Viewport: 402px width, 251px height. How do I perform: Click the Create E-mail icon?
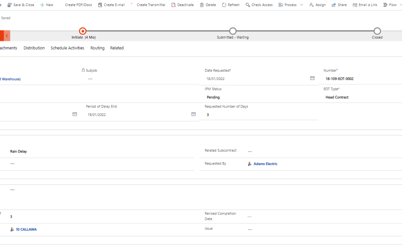(100, 5)
